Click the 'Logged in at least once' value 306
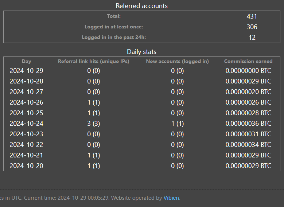This screenshot has width=284, height=207. coord(252,27)
